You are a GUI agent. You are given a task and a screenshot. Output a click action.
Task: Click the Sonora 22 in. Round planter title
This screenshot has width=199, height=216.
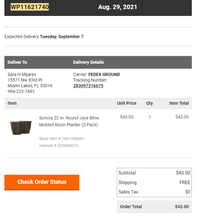(69, 121)
